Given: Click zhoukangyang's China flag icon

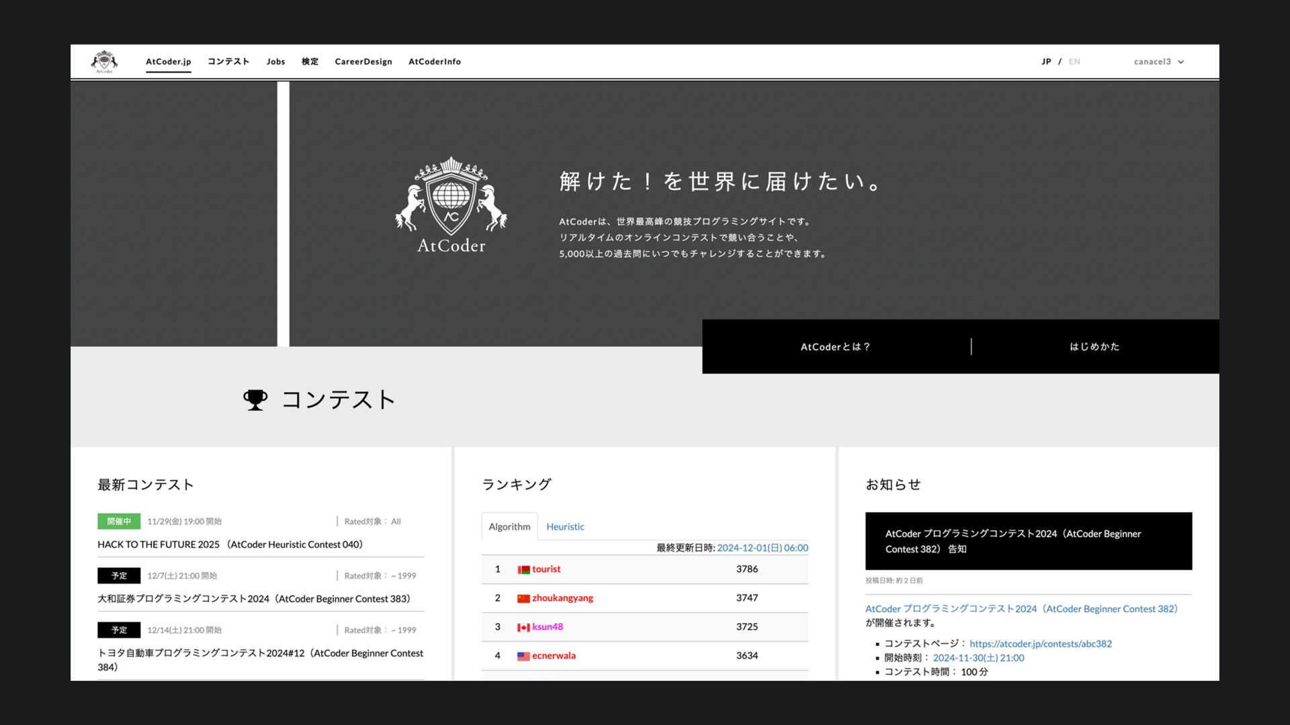Looking at the screenshot, I should (523, 599).
